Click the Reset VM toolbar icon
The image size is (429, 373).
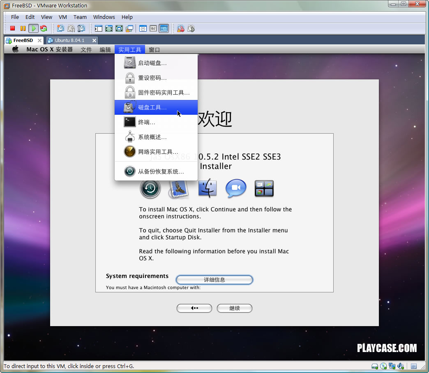(x=43, y=28)
